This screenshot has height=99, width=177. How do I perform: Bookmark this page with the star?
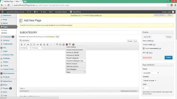point(168,5)
